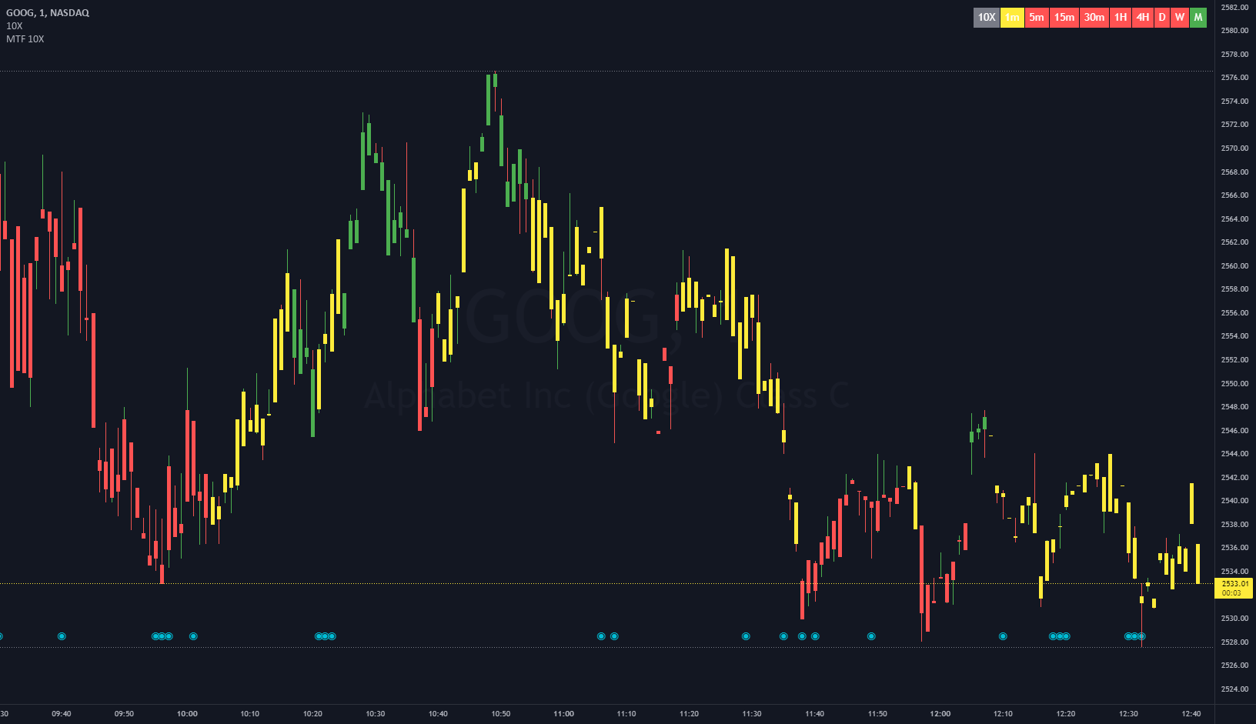Screen dimensions: 1256x724
Task: Open the 1H hourly timeframe
Action: (x=1121, y=17)
